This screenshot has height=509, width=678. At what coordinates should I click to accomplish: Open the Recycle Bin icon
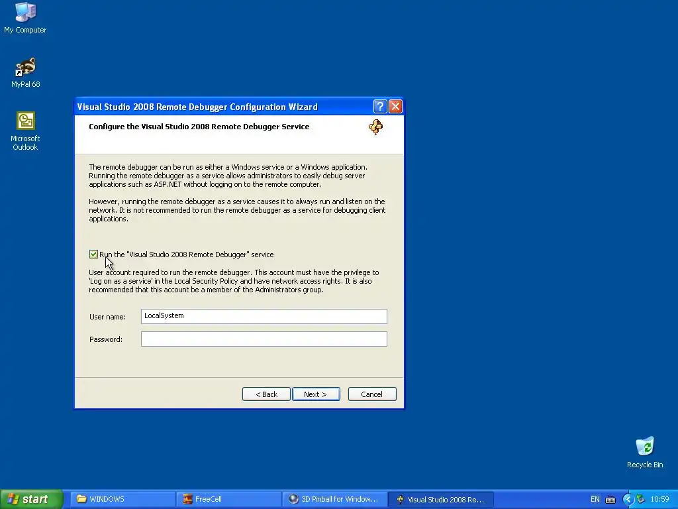[645, 452]
